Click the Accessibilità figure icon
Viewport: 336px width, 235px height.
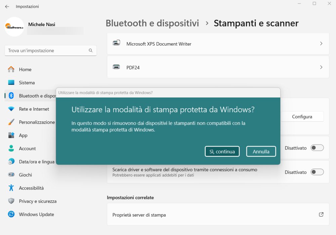coord(11,188)
